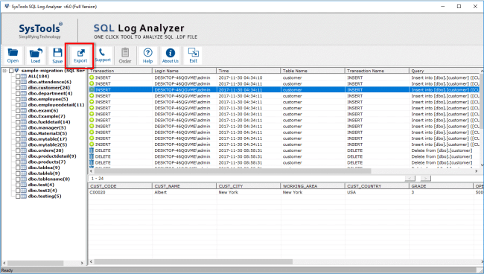Tick the dbo.products(7) checkbox

pyautogui.click(x=18, y=162)
